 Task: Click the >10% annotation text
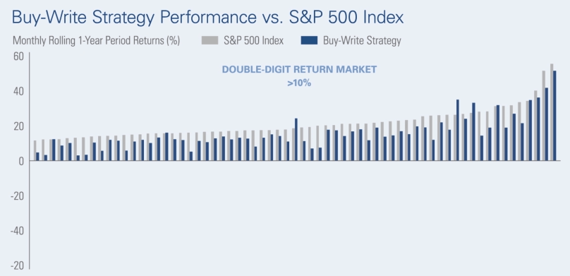(x=299, y=83)
